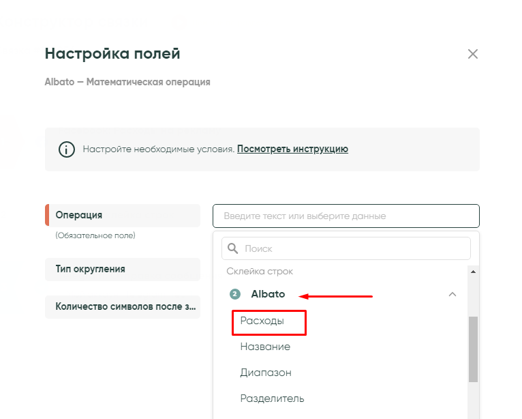This screenshot has height=419, width=522.
Task: Click the info icon in the banner
Action: click(66, 149)
